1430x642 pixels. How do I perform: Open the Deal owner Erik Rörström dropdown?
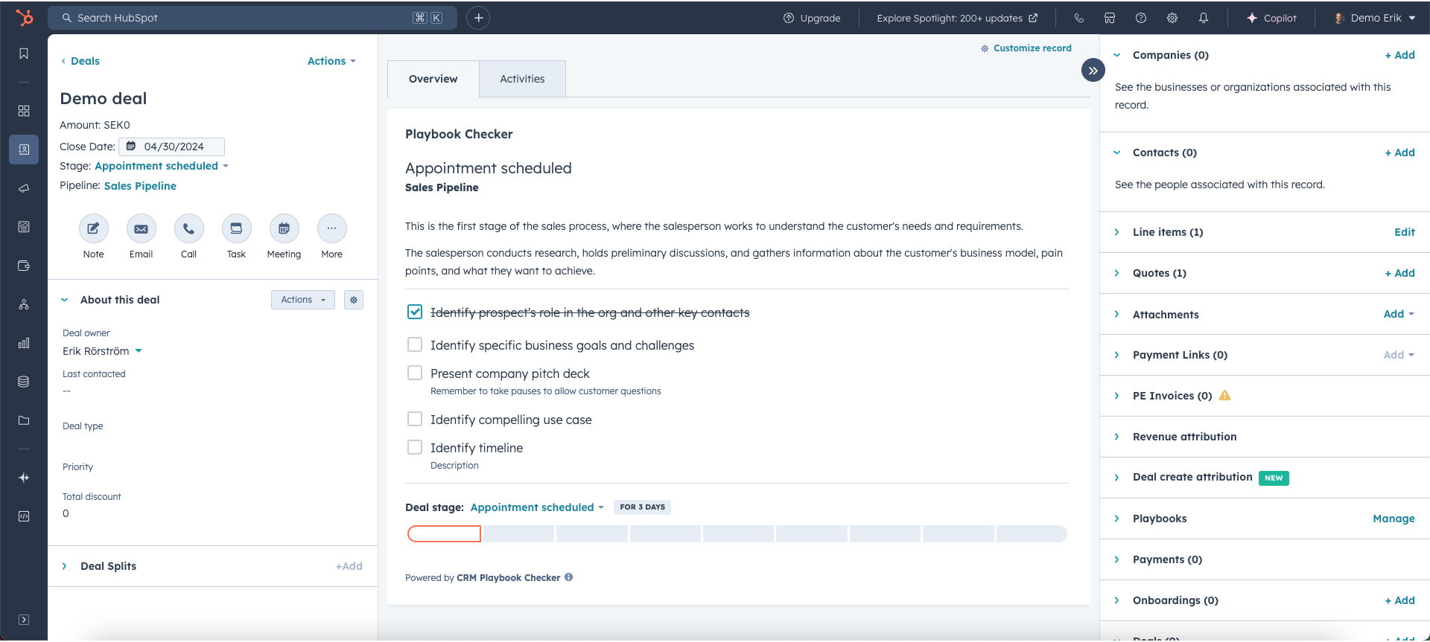coord(102,351)
